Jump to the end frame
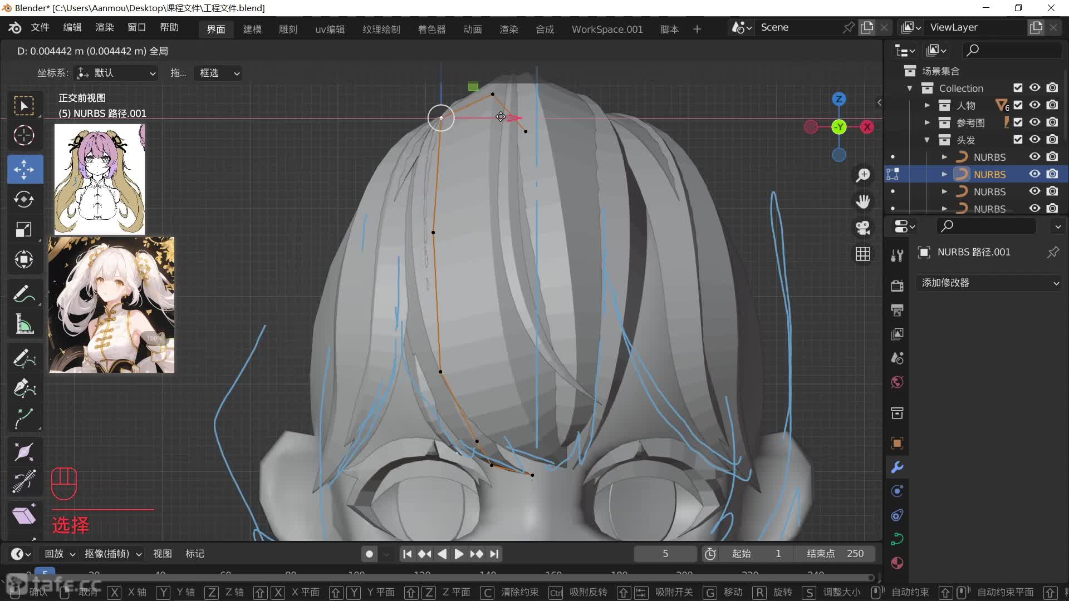Screen dimensions: 1069x601 coord(494,554)
